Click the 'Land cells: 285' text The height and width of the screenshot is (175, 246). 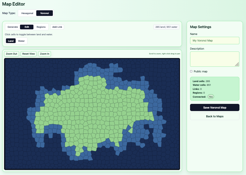point(201,81)
